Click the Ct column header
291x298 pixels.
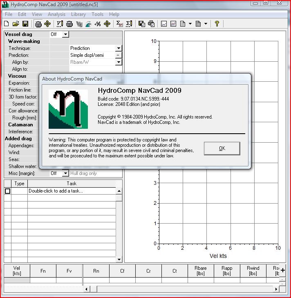pyautogui.click(x=175, y=271)
